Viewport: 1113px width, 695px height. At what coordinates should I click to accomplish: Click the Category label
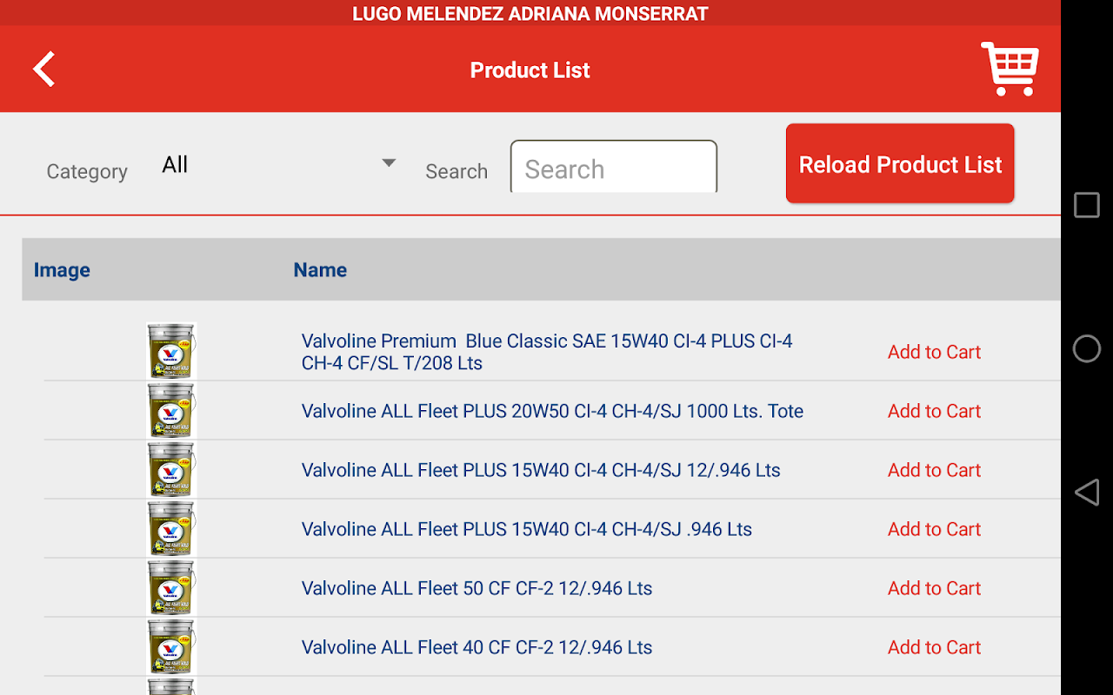point(87,172)
